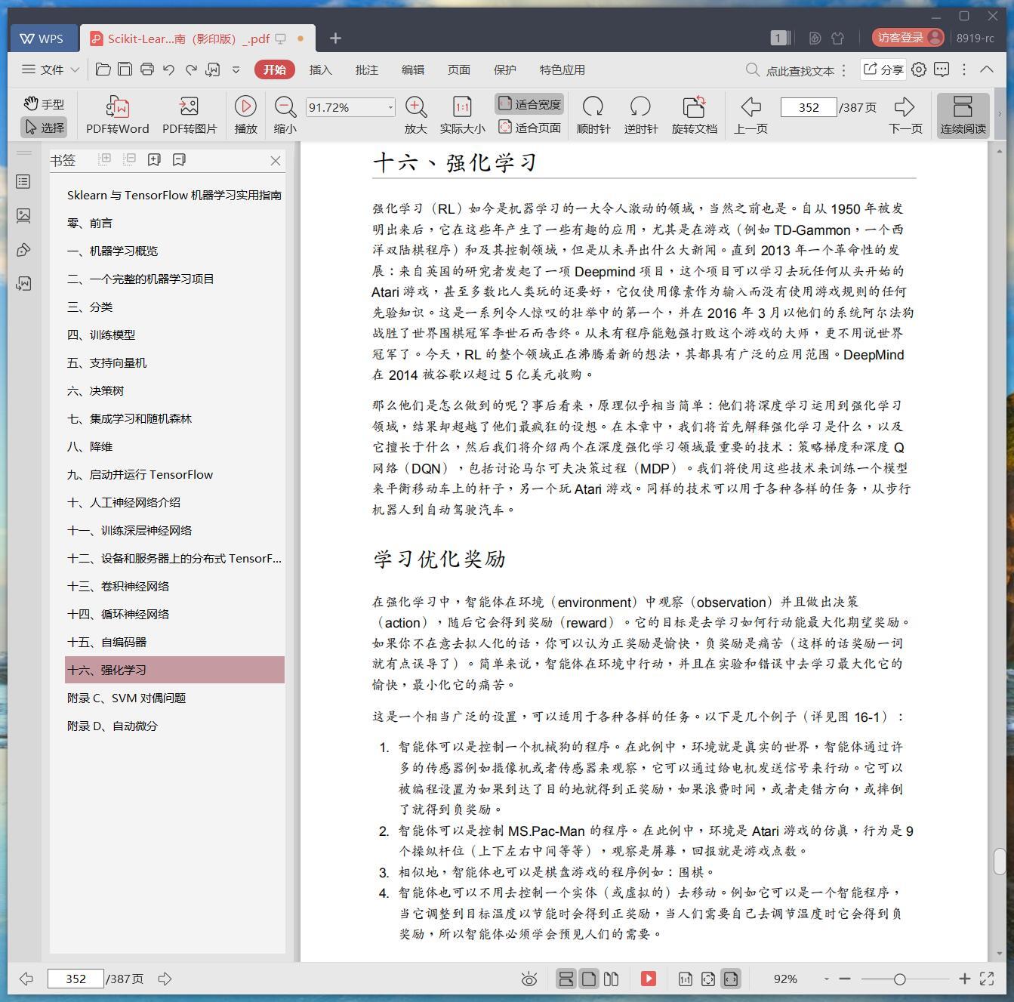Open the 91.72% zoom dropdown

[390, 107]
